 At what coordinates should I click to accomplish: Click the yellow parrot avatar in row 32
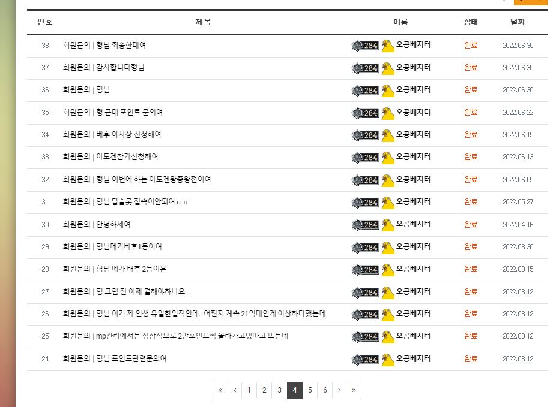pos(388,180)
